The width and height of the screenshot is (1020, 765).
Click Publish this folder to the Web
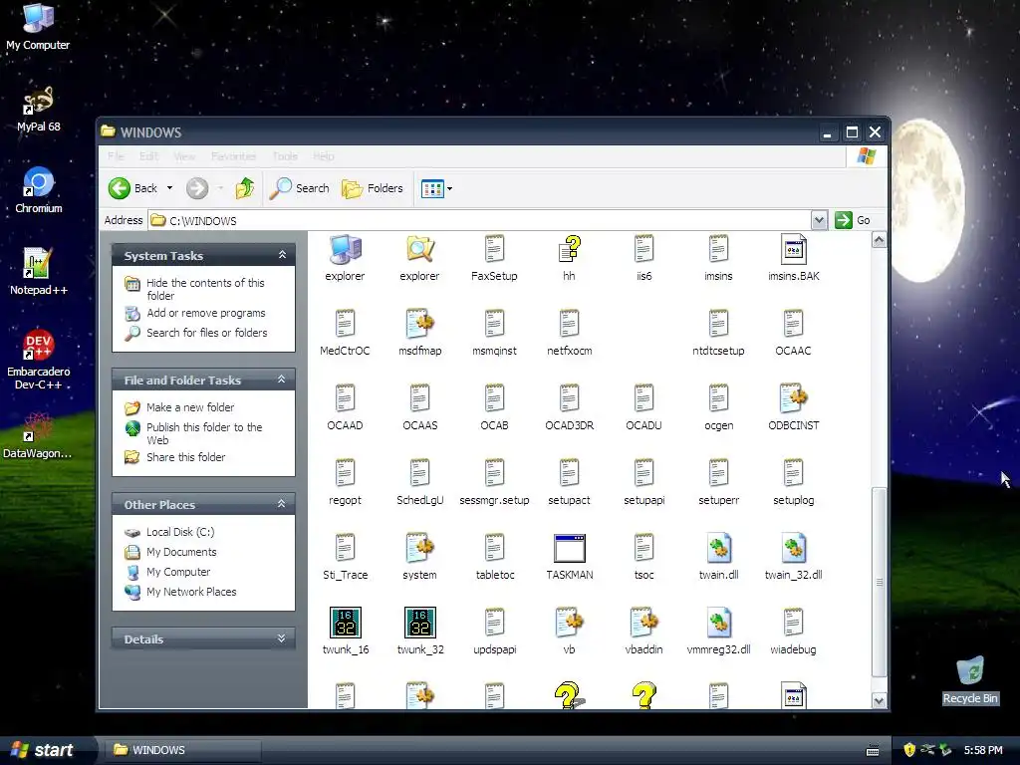tap(204, 433)
